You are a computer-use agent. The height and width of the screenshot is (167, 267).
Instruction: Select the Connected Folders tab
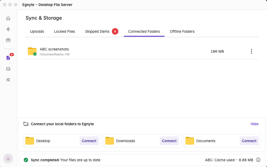144,32
